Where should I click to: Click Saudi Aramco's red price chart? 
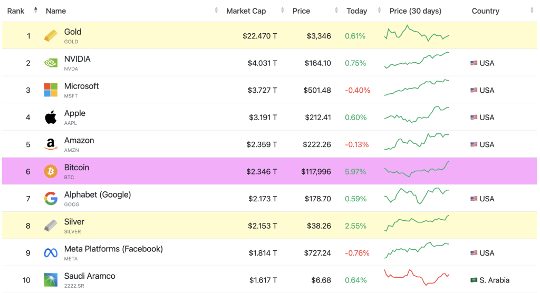pyautogui.click(x=417, y=277)
